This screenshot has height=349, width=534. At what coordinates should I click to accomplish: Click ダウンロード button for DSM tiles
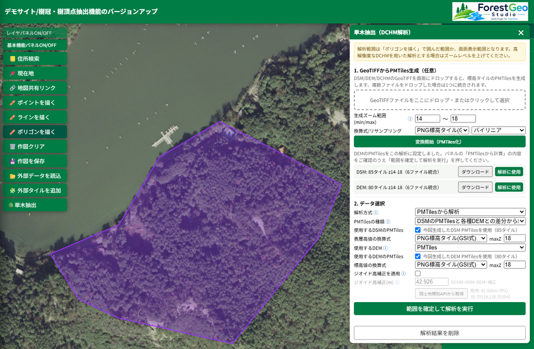tap(475, 172)
